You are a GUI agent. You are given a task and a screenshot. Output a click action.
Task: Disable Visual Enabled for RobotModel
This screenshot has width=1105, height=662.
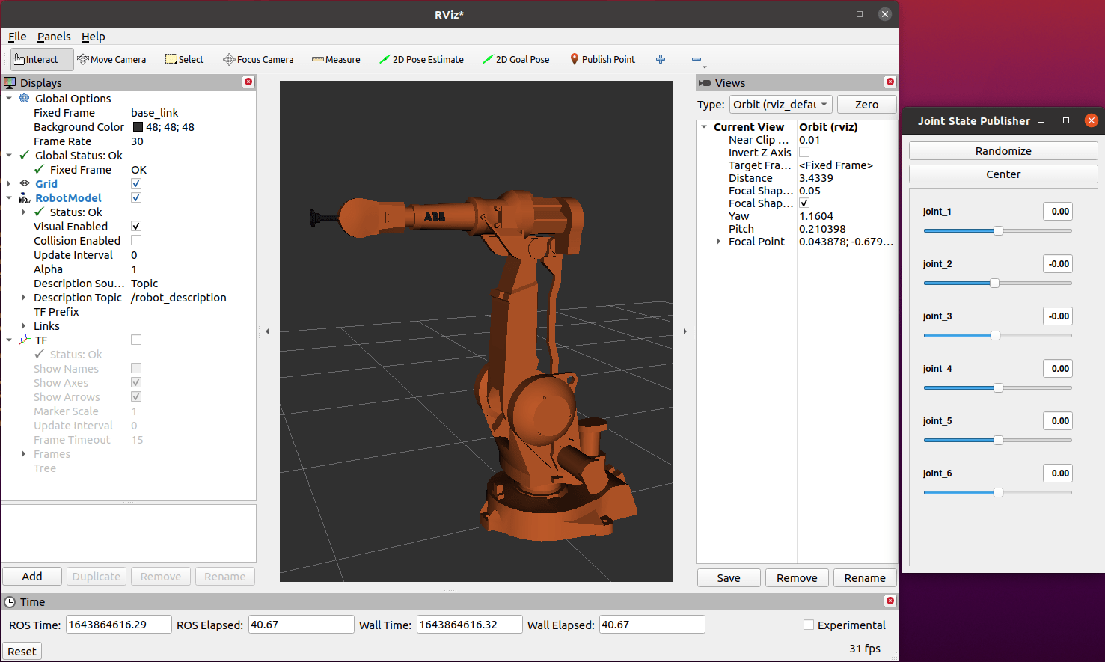[136, 226]
